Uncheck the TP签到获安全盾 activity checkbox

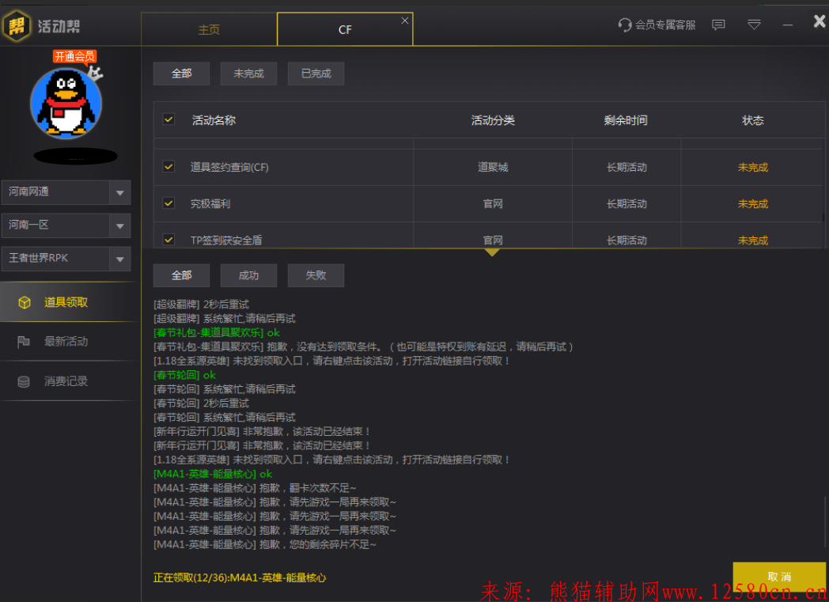168,240
